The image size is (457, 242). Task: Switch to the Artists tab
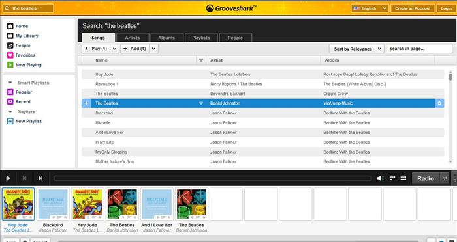(x=133, y=38)
